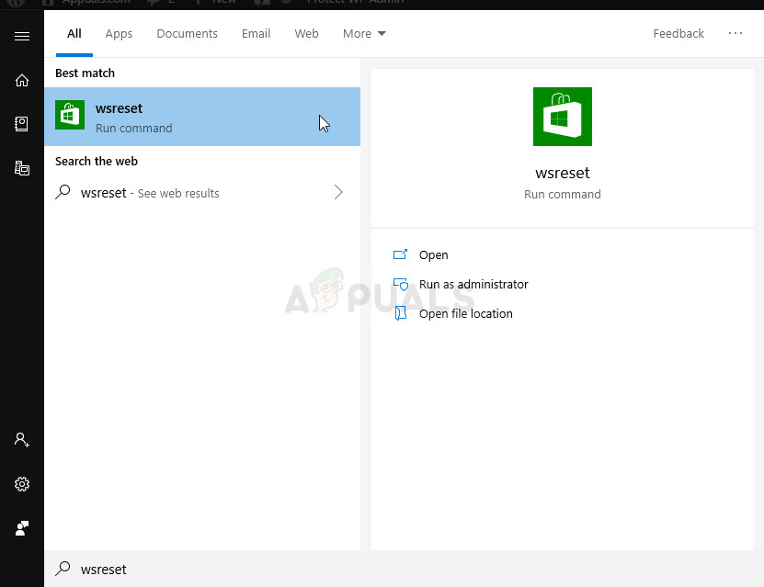
Task: Click the magnifier icon beside web result
Action: (x=63, y=192)
